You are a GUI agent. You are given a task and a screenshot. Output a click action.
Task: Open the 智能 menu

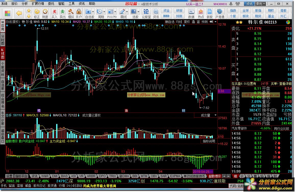point(61,4)
